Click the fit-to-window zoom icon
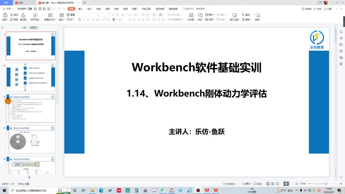The width and height of the screenshot is (345, 194). (297, 184)
